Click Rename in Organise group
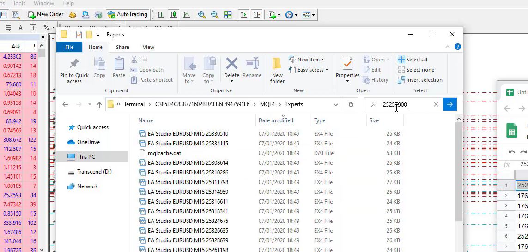The image size is (528, 252). [252, 68]
